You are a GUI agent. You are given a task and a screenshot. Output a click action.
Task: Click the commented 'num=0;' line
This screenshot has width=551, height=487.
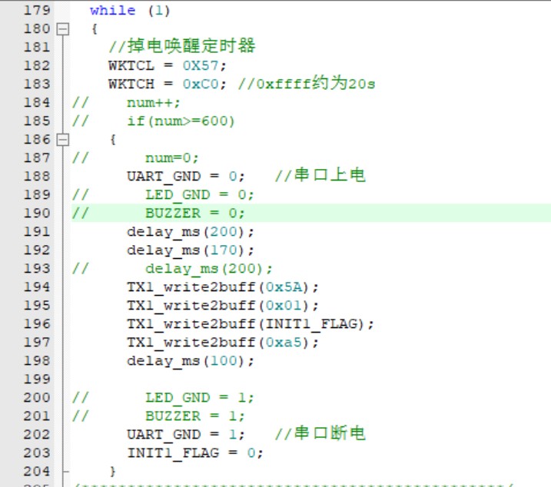coord(172,158)
